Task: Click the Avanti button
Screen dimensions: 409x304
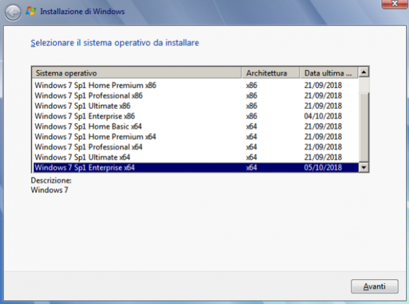Action: [374, 286]
